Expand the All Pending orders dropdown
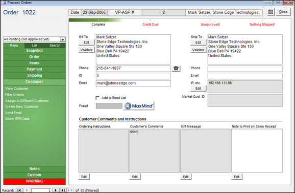Image resolution: width=295 pixels, height=193 pixels. tap(63, 39)
